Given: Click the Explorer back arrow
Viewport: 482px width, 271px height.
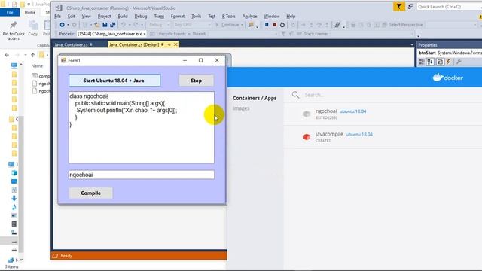Looking at the screenshot, I should (7, 55).
